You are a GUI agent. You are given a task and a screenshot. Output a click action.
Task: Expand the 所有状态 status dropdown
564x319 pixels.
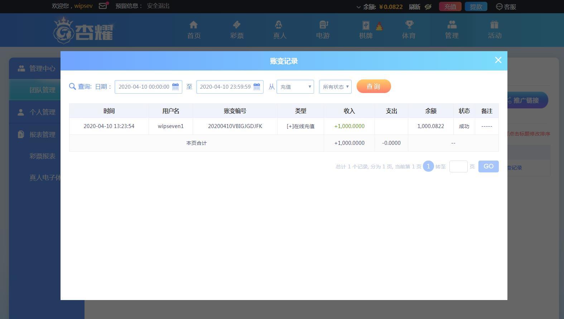(x=335, y=87)
